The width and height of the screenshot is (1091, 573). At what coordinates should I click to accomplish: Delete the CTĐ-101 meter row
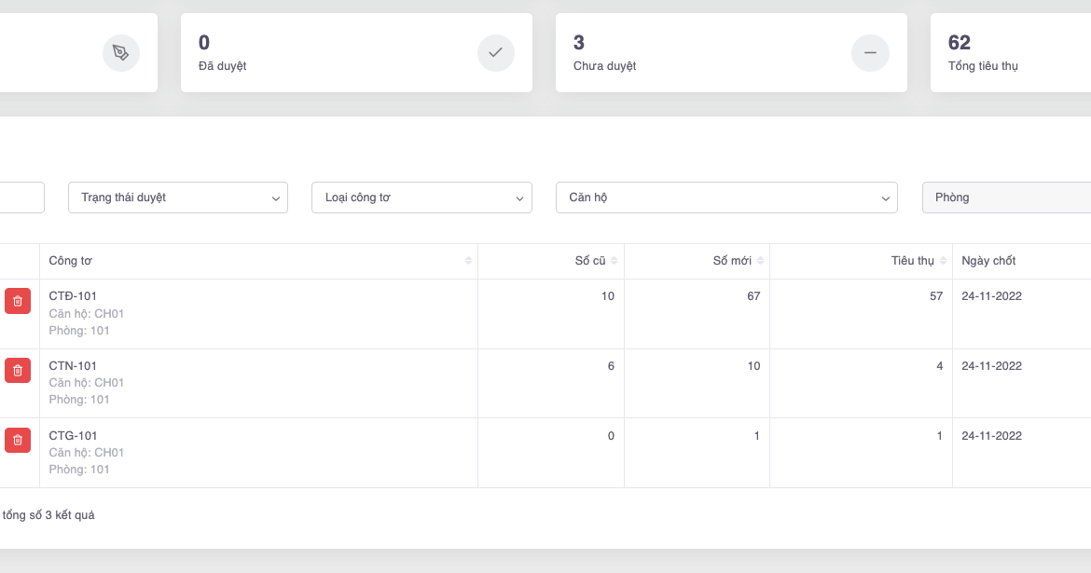click(x=17, y=301)
